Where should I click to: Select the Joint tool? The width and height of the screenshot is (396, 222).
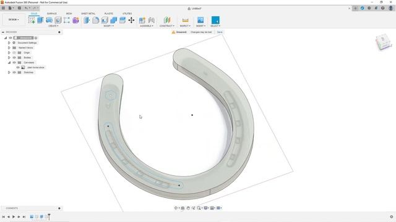pos(151,20)
